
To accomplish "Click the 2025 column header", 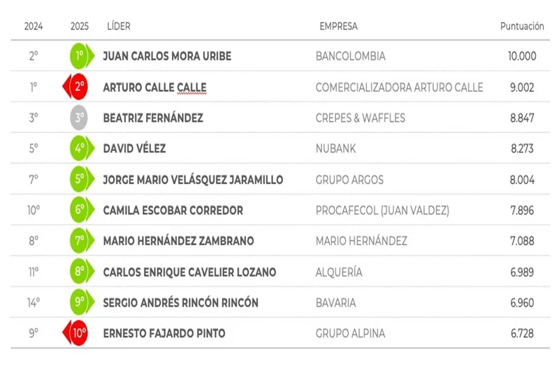I will coord(80,27).
